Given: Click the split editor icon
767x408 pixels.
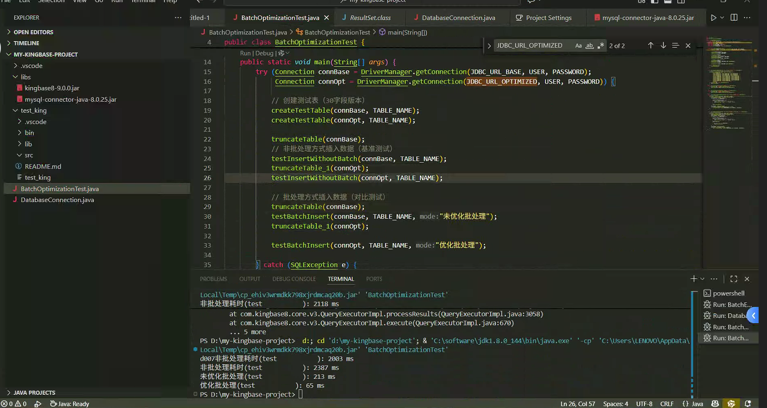Looking at the screenshot, I should [x=734, y=18].
